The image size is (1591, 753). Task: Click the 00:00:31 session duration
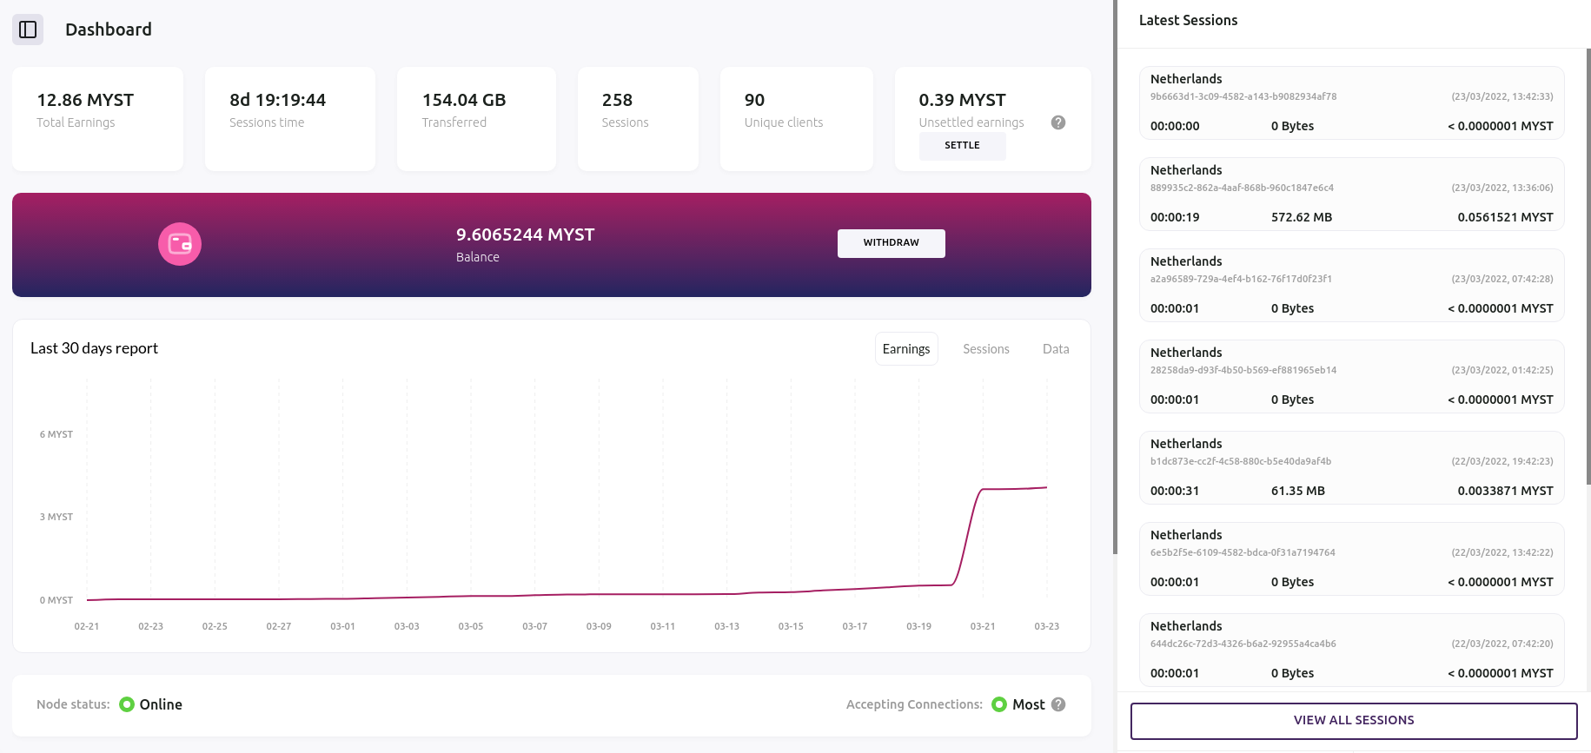1175,491
